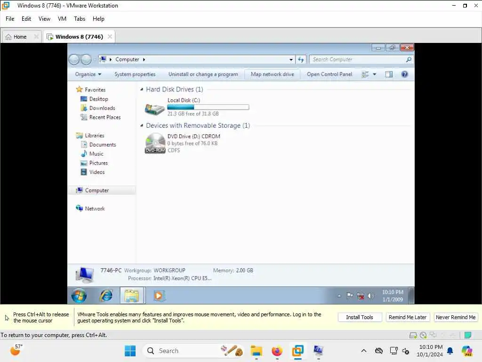Expand the Computer breadcrumb arrow
The width and height of the screenshot is (482, 362).
[144, 59]
